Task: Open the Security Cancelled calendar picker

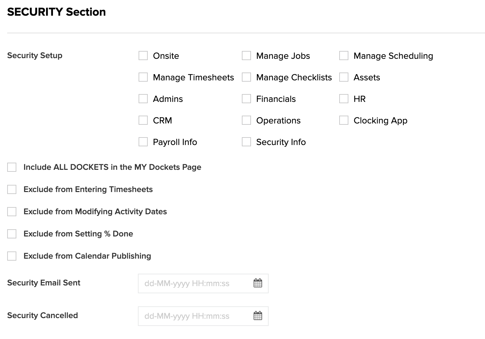Action: (258, 316)
